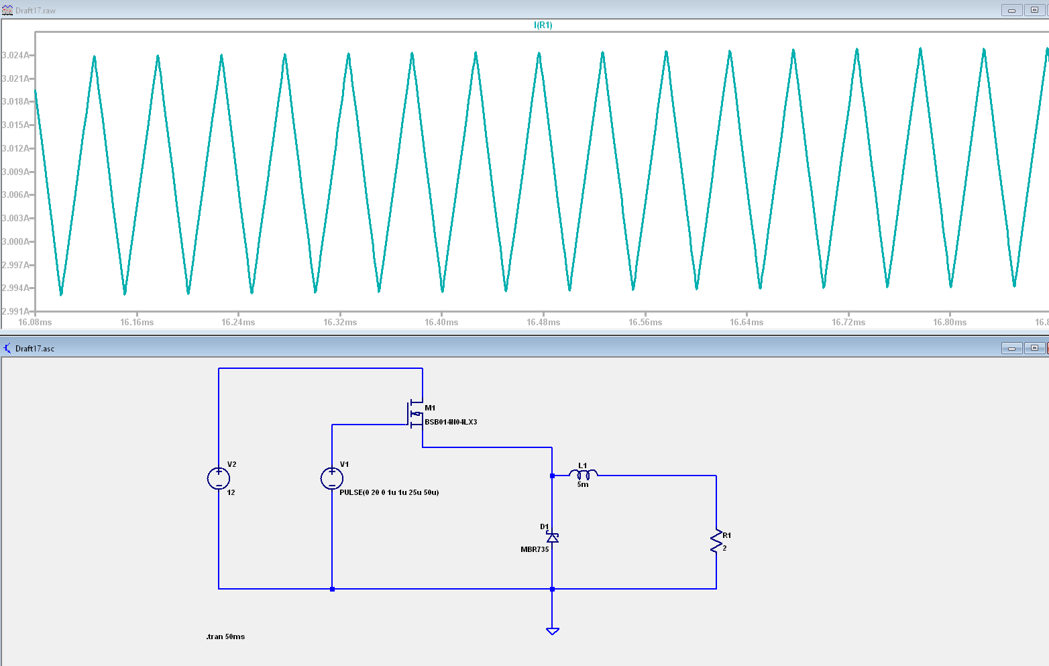The image size is (1049, 666).
Task: Click the 16.08ms time axis label
Action: (35, 323)
